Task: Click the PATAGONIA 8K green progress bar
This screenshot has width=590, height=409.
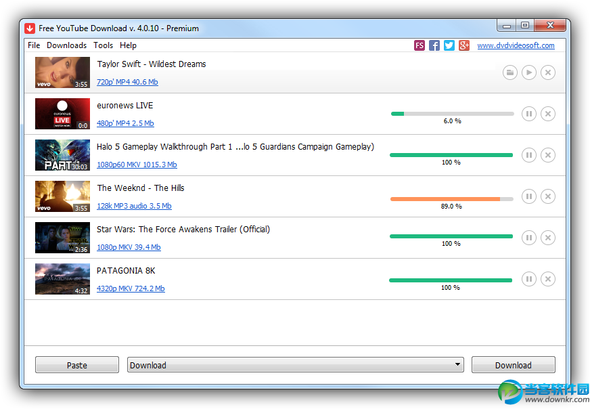Action: coord(451,280)
